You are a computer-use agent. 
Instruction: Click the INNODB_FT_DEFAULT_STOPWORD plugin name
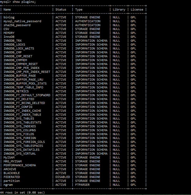click(x=27, y=95)
